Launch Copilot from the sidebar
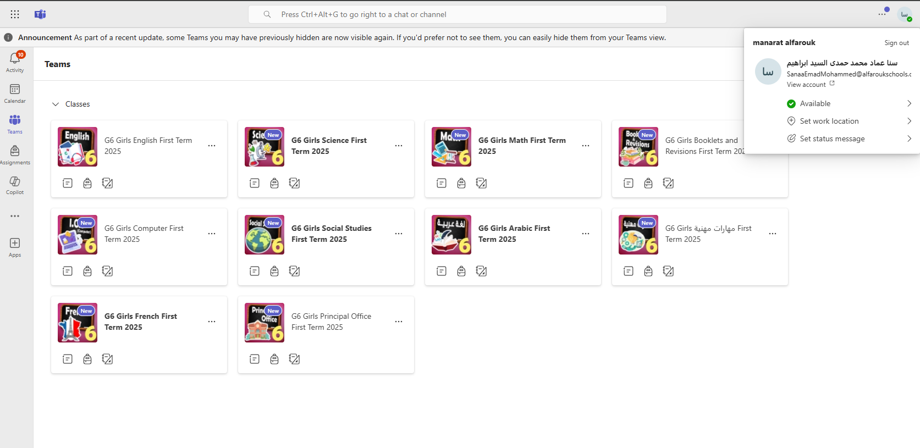Image resolution: width=920 pixels, height=448 pixels. [x=15, y=185]
